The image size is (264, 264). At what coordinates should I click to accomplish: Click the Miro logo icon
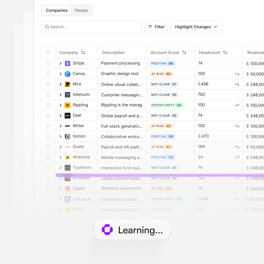(67, 84)
